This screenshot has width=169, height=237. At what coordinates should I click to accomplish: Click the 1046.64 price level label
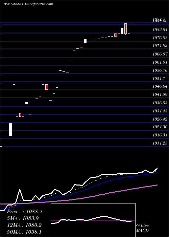(160, 86)
